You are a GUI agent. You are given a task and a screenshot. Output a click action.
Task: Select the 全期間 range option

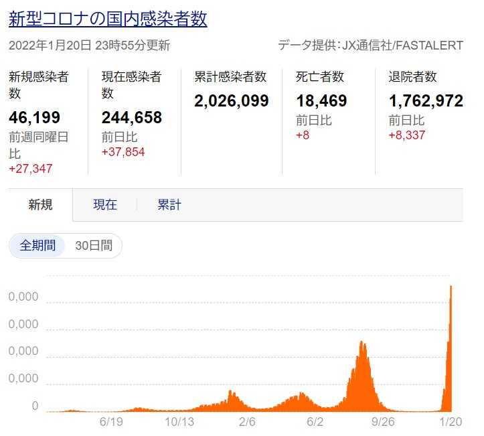(x=37, y=246)
